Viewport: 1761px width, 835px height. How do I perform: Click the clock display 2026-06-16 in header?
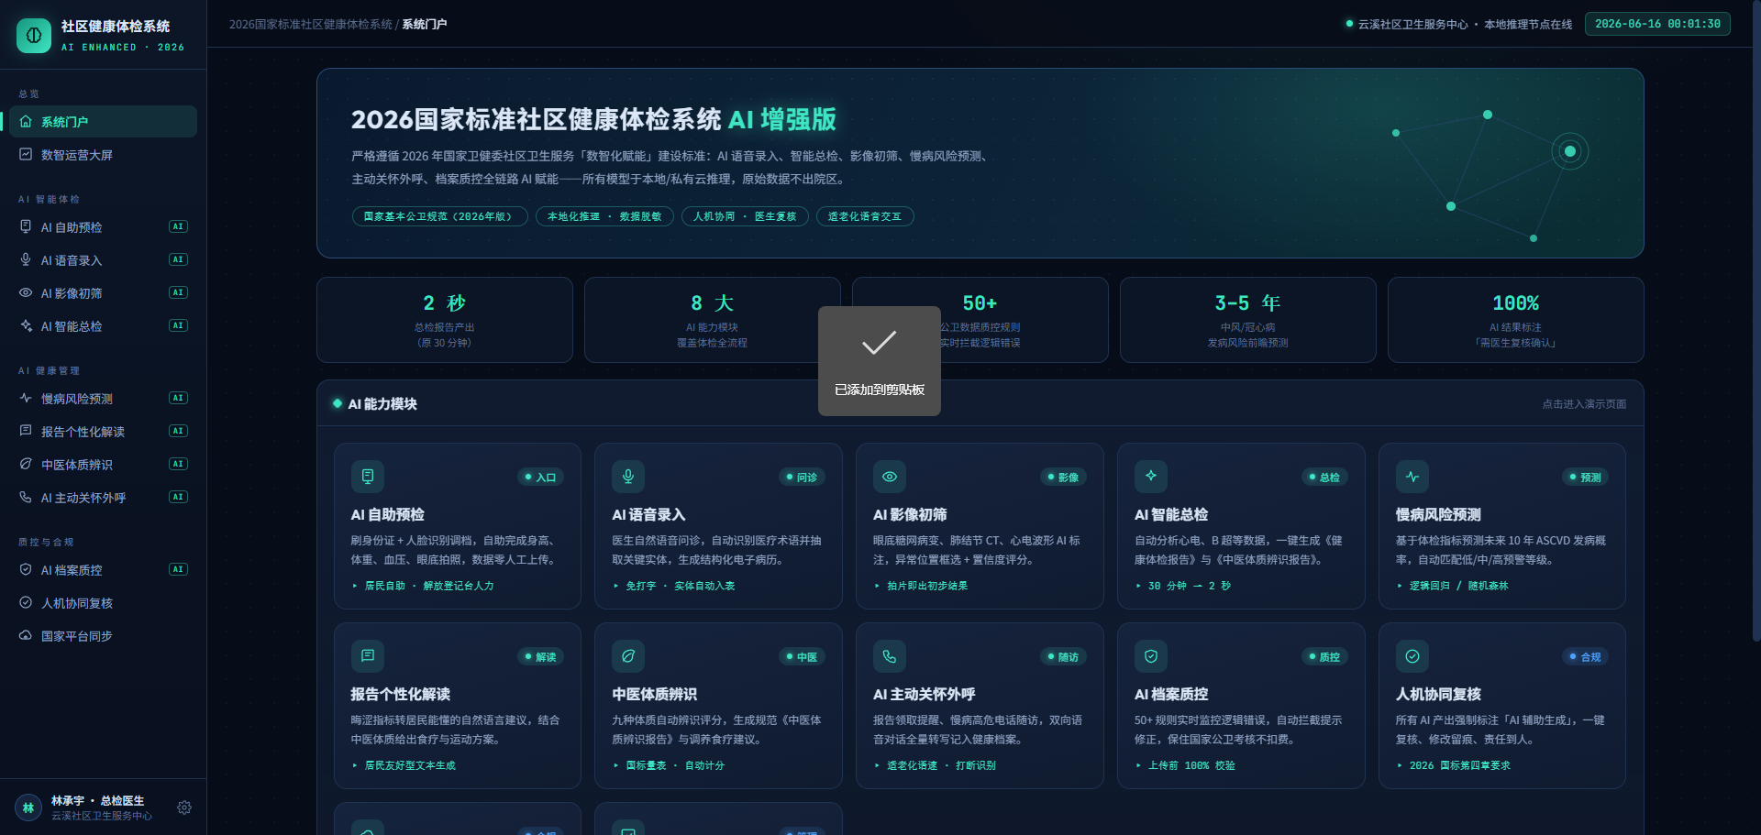pos(1657,24)
